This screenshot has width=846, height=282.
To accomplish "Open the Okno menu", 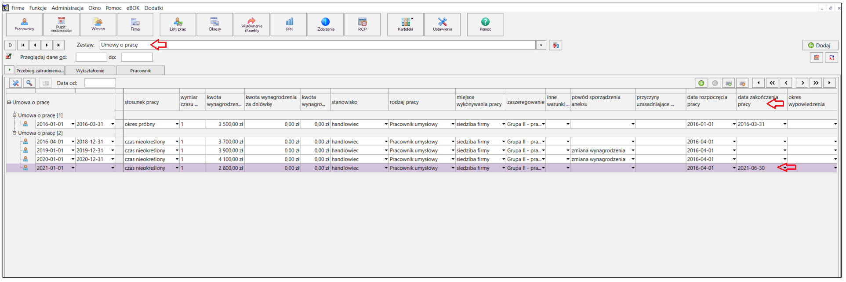I will point(94,8).
